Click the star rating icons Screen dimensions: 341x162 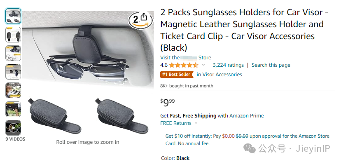[x=184, y=65]
